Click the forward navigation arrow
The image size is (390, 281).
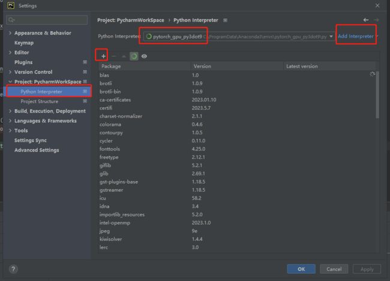[x=376, y=20]
